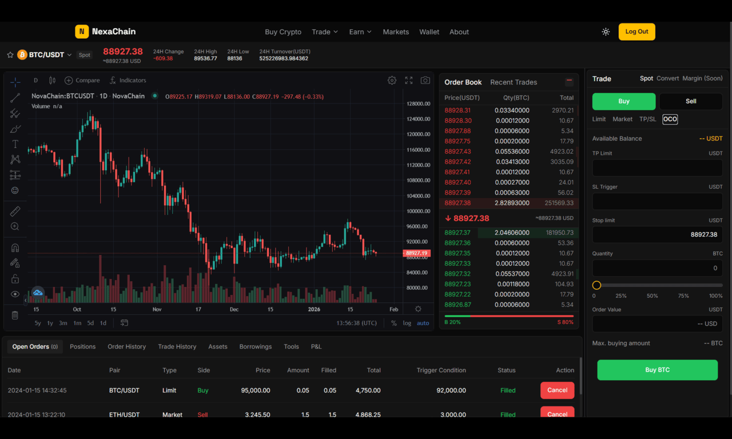The width and height of the screenshot is (732, 439).
Task: Switch to the Recent Trades tab
Action: click(514, 82)
